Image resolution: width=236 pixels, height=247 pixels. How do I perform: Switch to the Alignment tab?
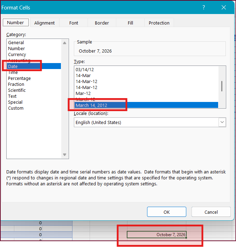[x=44, y=23]
